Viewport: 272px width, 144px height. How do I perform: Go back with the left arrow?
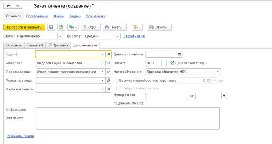(8, 6)
